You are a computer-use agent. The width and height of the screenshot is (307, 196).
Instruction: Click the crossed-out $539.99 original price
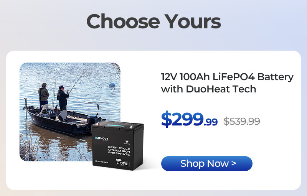[242, 121]
